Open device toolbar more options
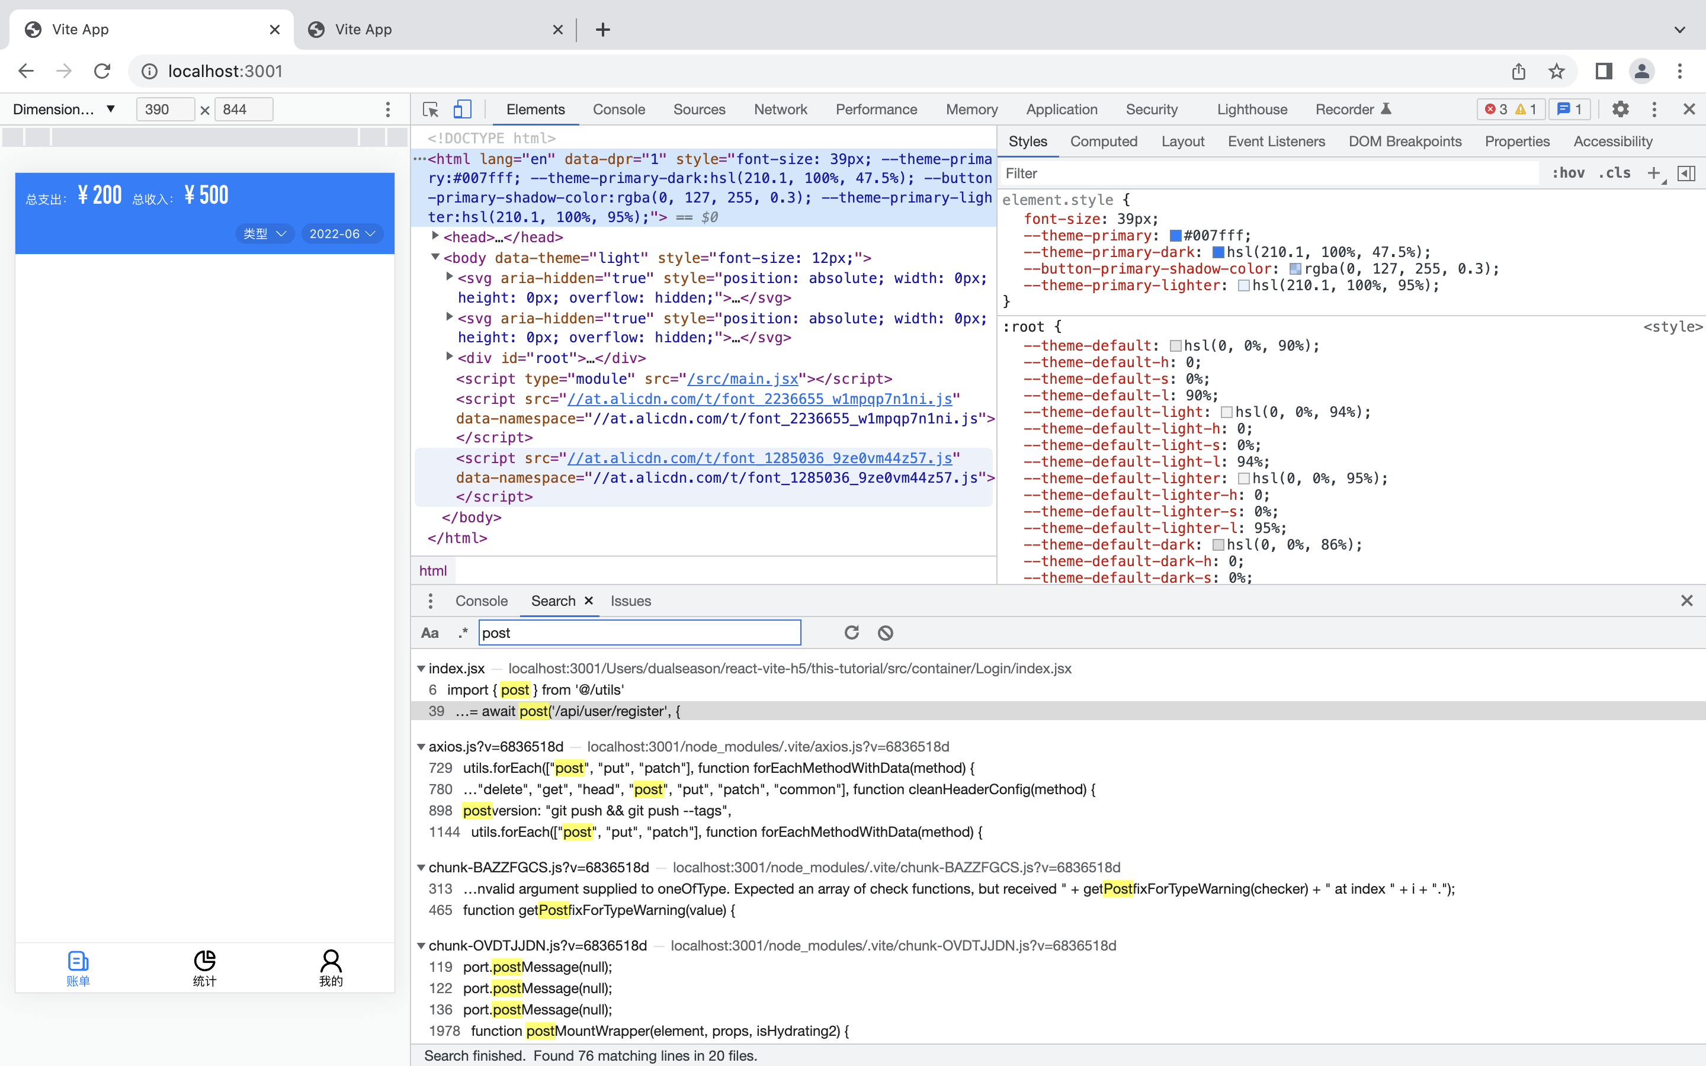This screenshot has width=1706, height=1066. click(388, 110)
